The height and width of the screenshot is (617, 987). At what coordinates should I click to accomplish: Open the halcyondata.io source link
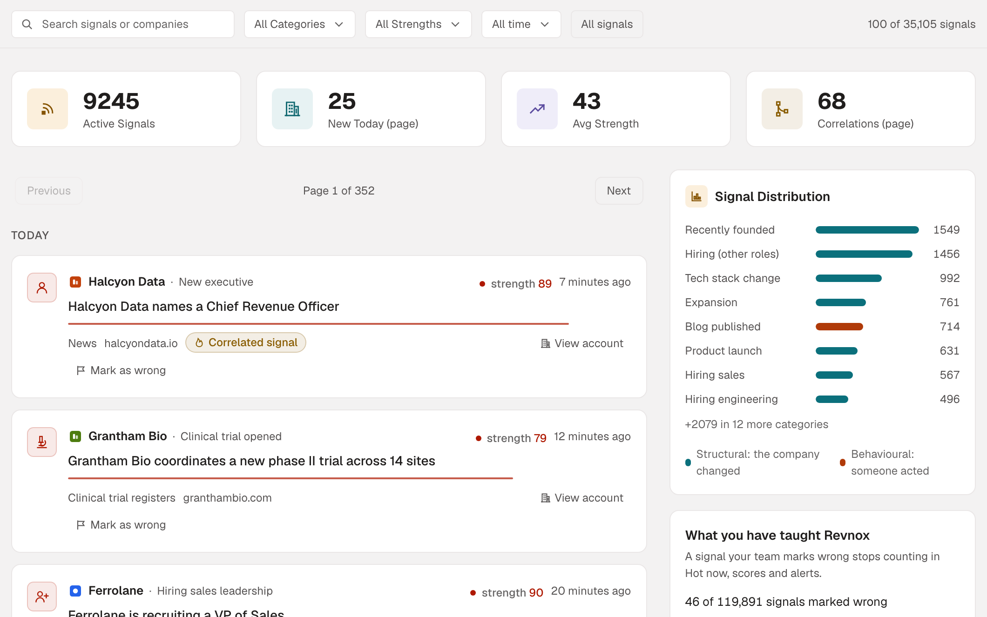[x=141, y=343]
